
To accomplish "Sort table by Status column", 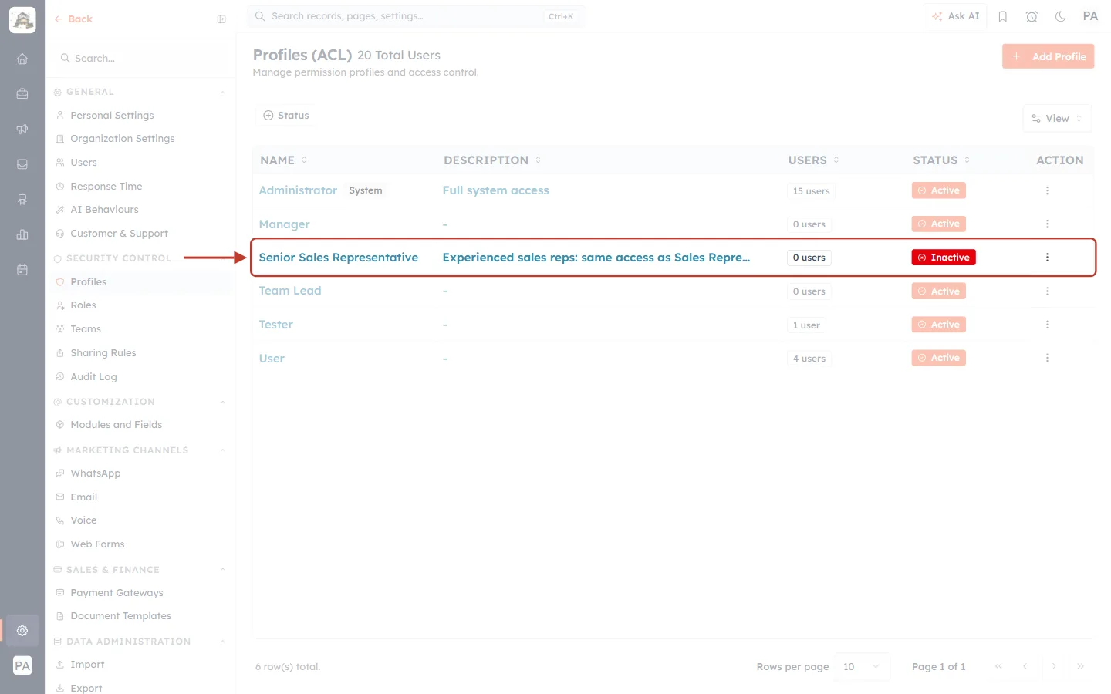I will [x=941, y=160].
